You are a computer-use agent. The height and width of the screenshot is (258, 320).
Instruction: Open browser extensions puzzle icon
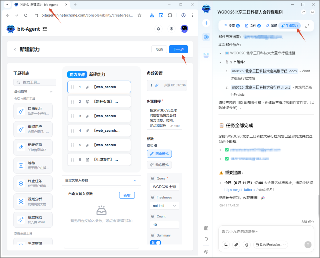click(170, 15)
